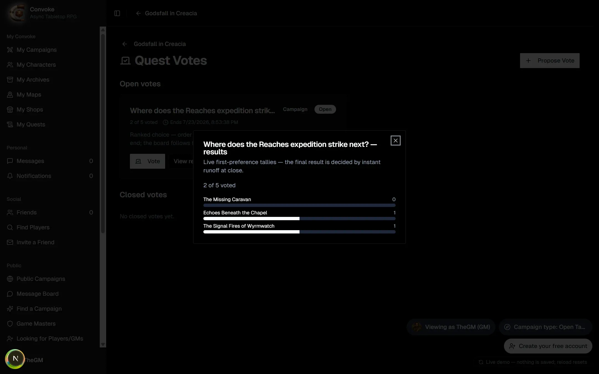Click The Signal Fires of Wyrmwatch tally bar
The height and width of the screenshot is (374, 599).
pos(299,232)
